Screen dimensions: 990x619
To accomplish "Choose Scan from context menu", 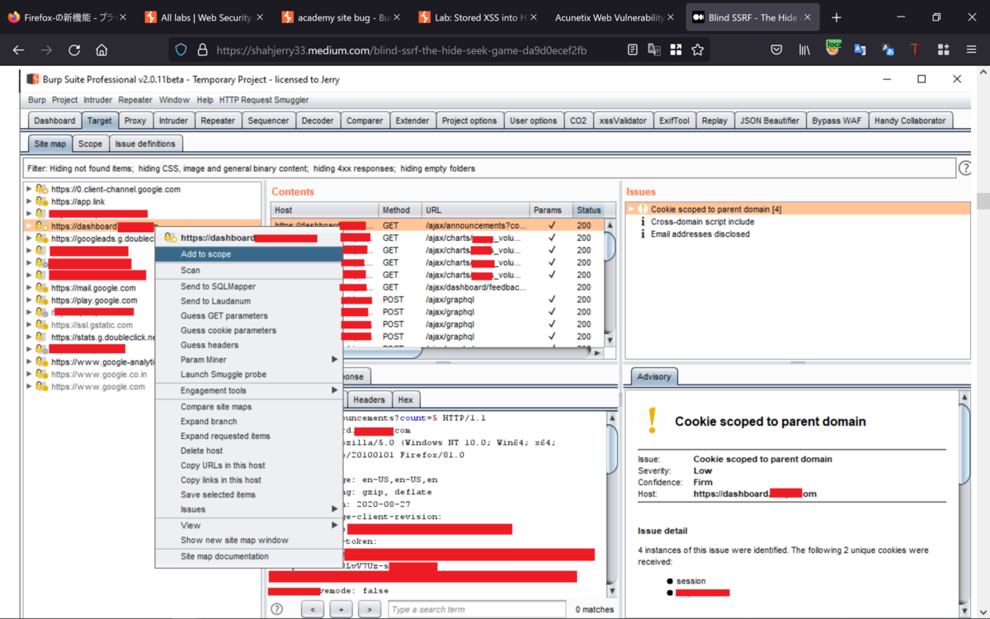I will click(249, 270).
